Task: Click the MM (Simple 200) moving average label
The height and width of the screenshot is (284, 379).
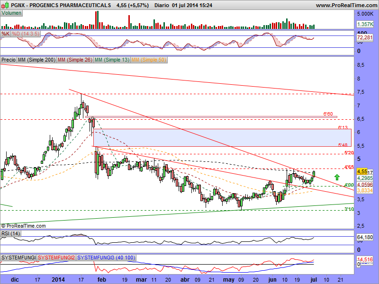Action: (36, 60)
